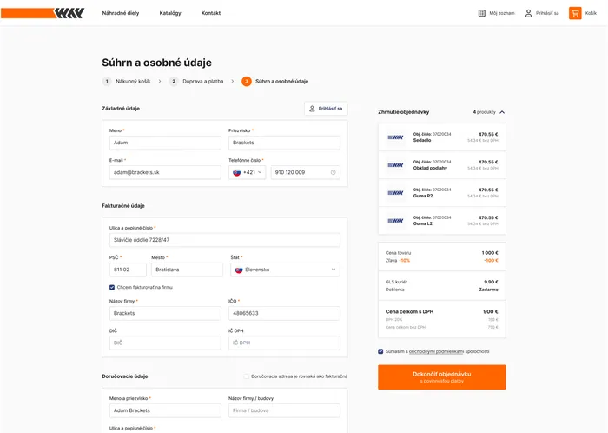
Task: Enable delivery address same as billing checkbox
Action: click(x=246, y=376)
